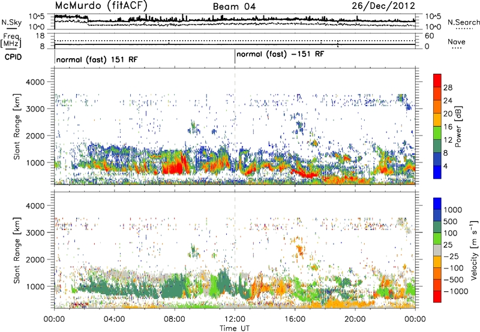Click the '28' Power colorbar tick label

tap(448, 87)
